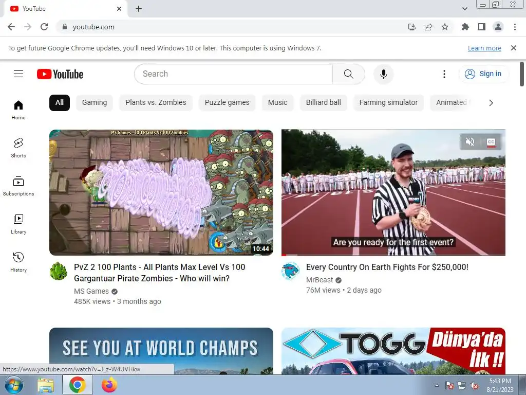Open Every Country On Earth video title

point(387,267)
